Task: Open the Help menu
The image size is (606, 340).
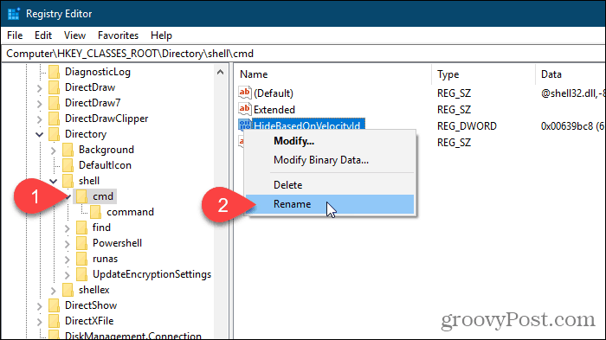Action: [x=161, y=35]
